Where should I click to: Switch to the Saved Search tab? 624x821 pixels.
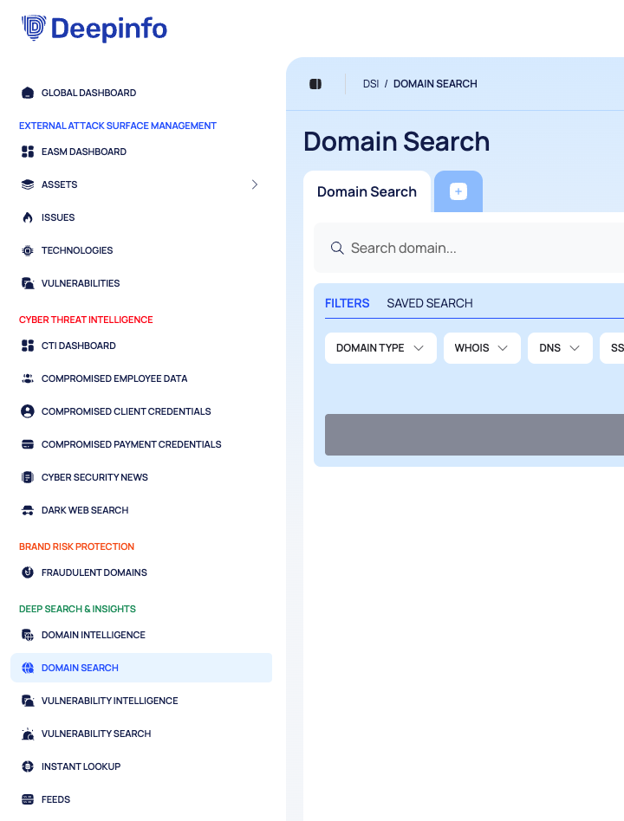point(430,304)
